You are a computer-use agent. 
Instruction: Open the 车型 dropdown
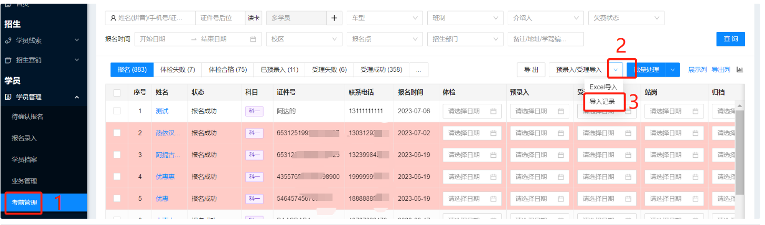click(385, 18)
